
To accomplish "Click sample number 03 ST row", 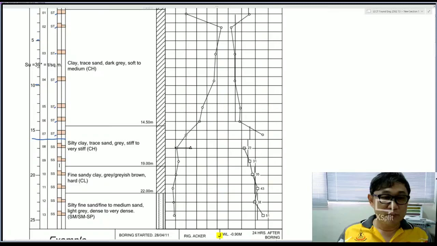I will pyautogui.click(x=48, y=53).
